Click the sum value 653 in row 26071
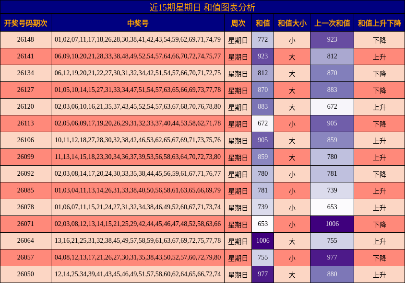Viewport: 405px width, 283px height. pyautogui.click(x=262, y=224)
